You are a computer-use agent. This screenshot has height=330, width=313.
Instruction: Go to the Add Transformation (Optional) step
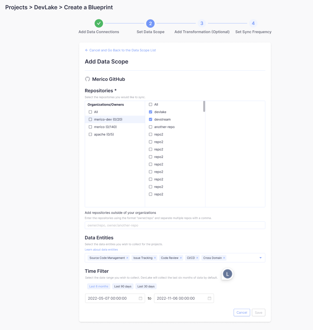(202, 32)
